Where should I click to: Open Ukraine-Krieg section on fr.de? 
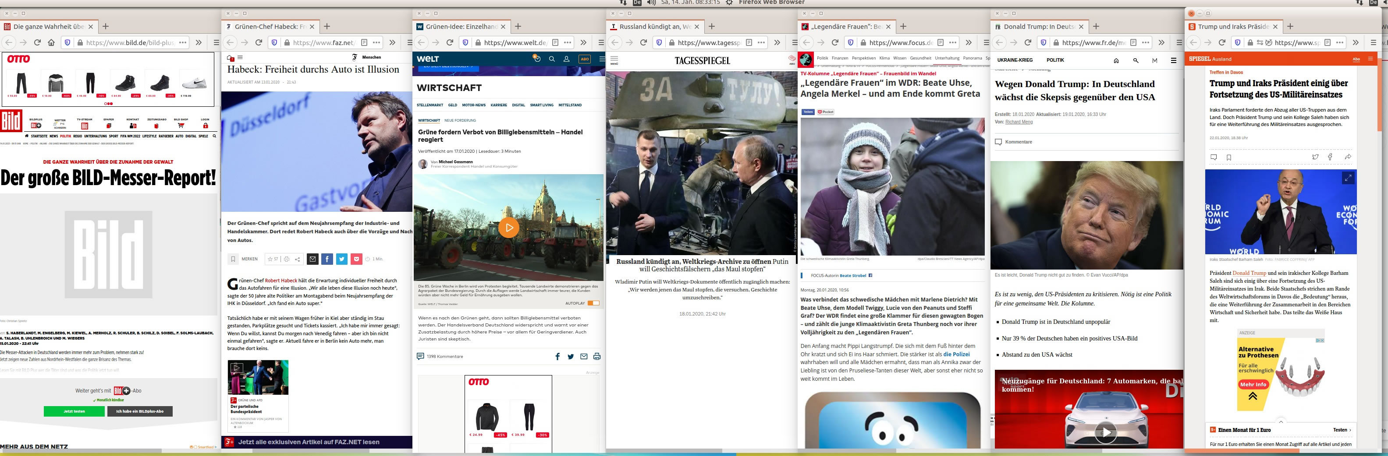[x=1015, y=60]
